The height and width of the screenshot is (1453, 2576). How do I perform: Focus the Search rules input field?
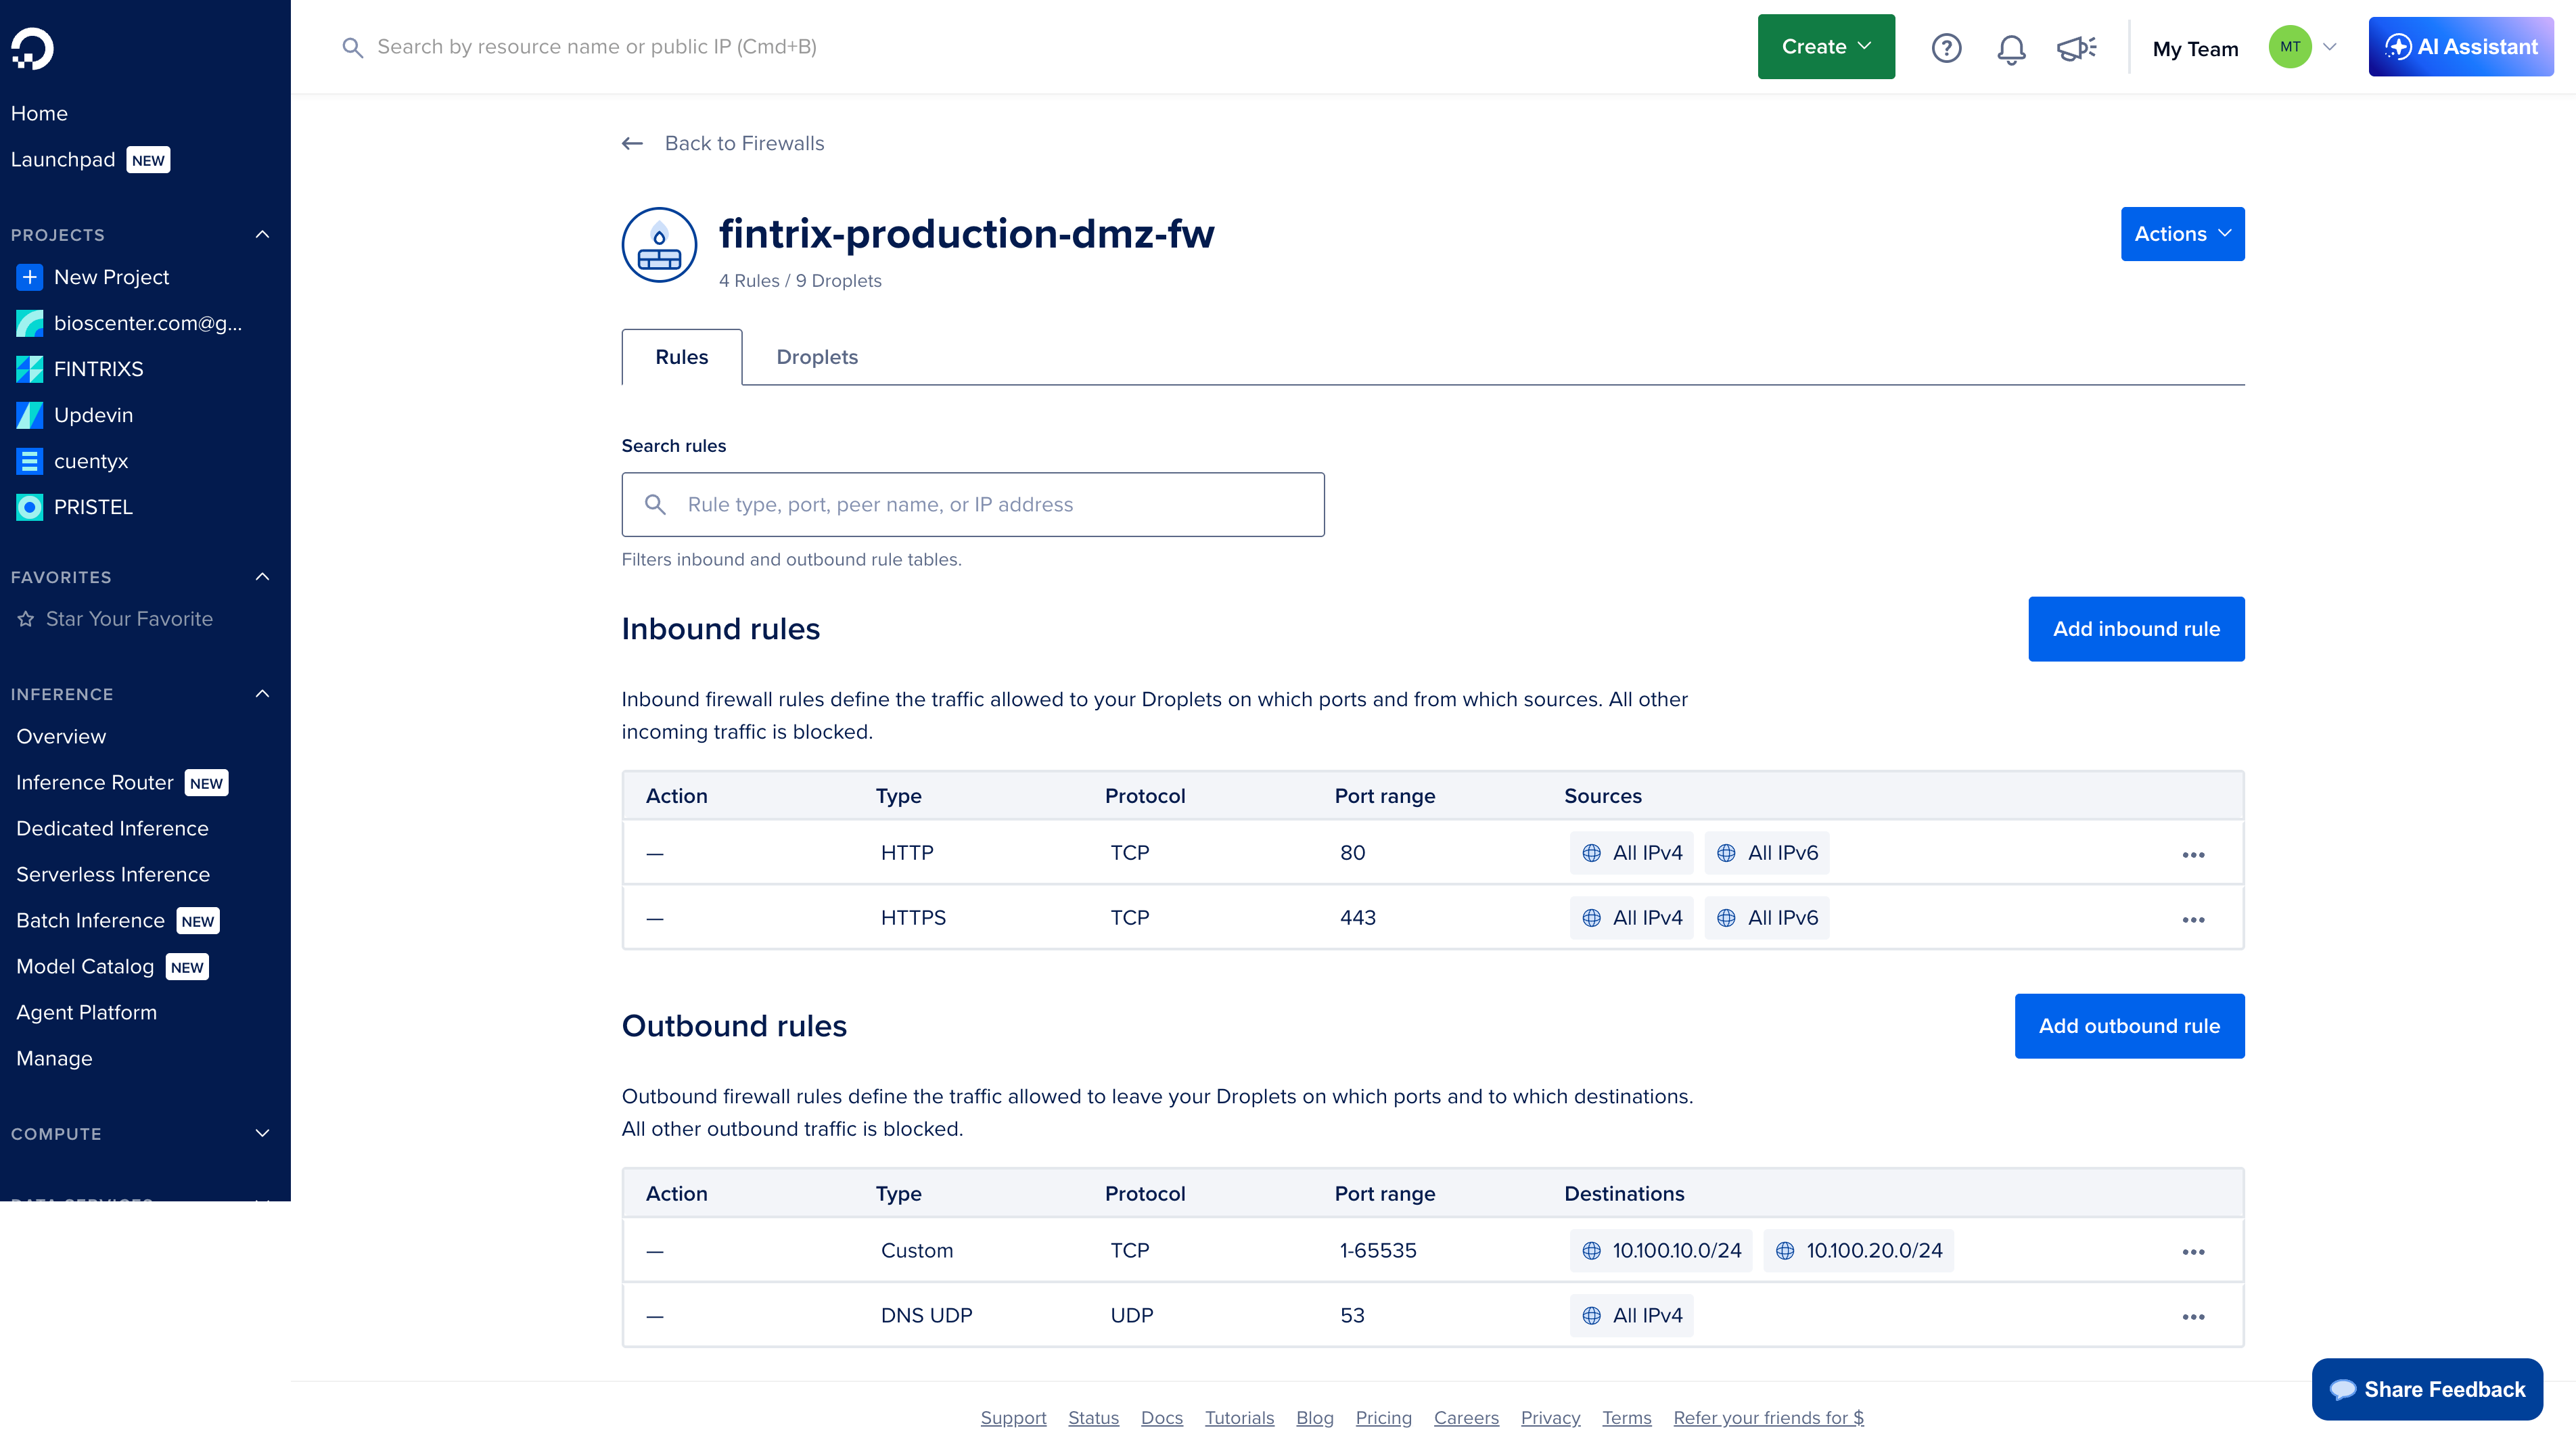tap(973, 504)
